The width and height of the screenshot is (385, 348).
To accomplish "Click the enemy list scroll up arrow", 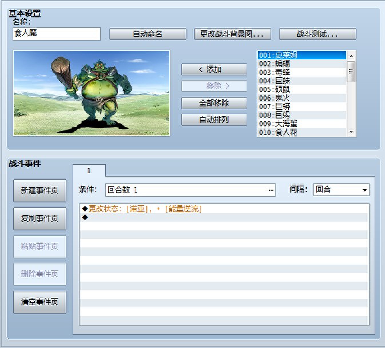I will pos(351,56).
